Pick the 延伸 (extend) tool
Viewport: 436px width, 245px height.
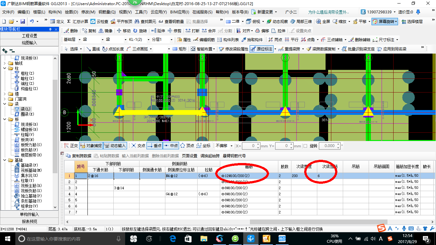click(158, 31)
